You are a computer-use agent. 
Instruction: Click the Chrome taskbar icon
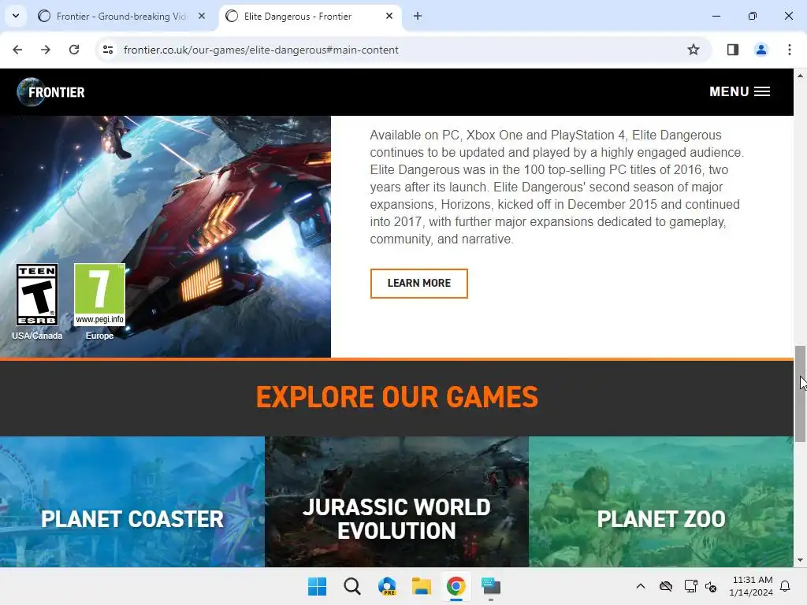click(456, 586)
